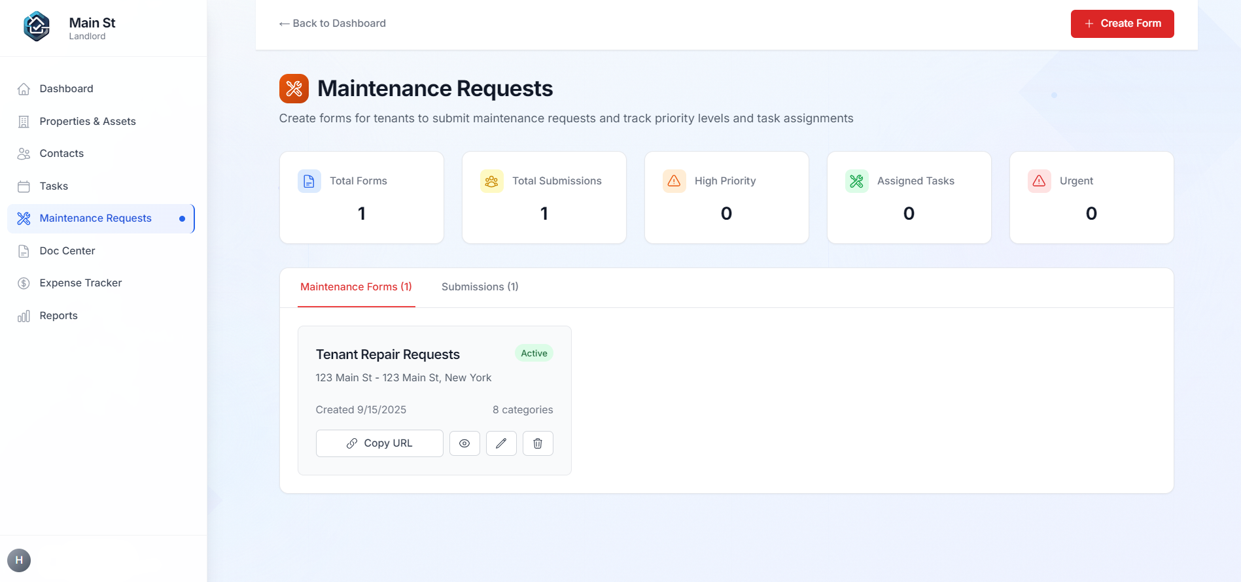Image resolution: width=1241 pixels, height=582 pixels.
Task: Click the Main St logo icon
Action: click(37, 27)
